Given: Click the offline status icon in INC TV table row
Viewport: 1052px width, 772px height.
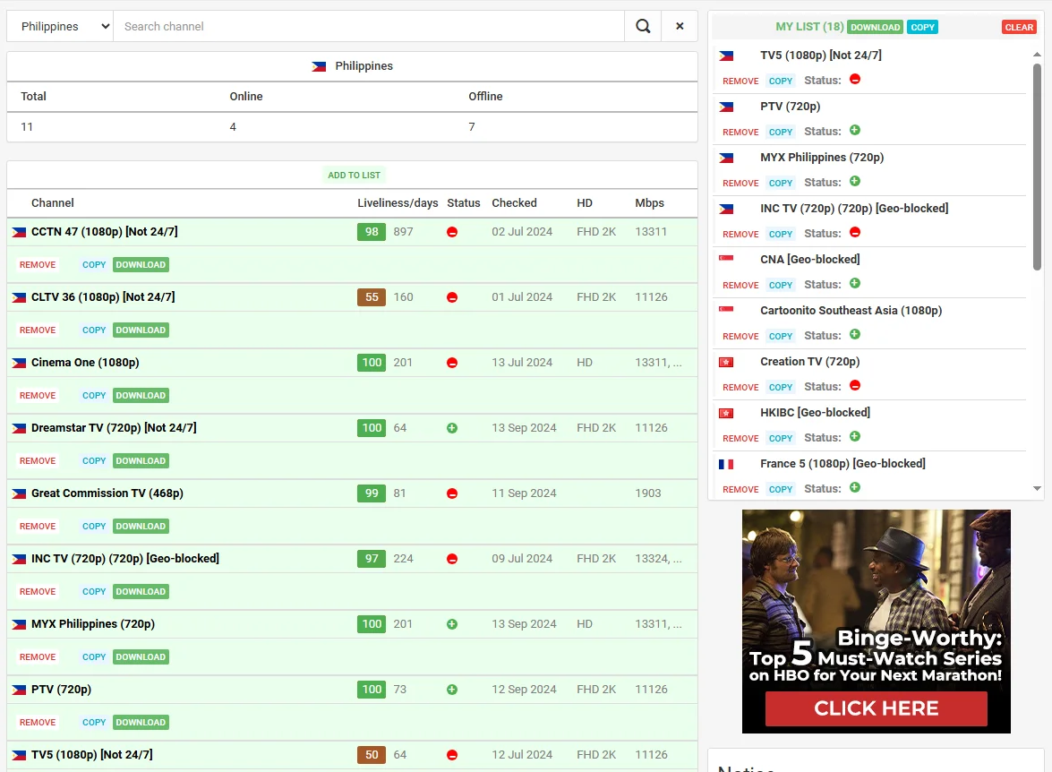Looking at the screenshot, I should click(x=452, y=559).
